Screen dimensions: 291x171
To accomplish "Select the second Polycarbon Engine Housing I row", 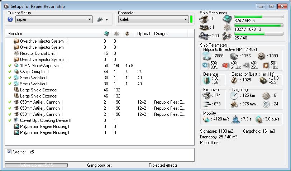I will coord(100,133).
